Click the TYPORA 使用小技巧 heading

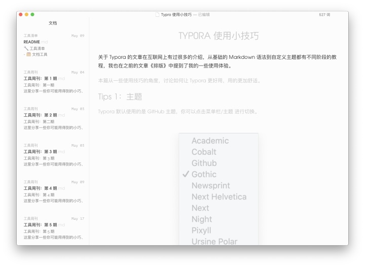tap(218, 36)
